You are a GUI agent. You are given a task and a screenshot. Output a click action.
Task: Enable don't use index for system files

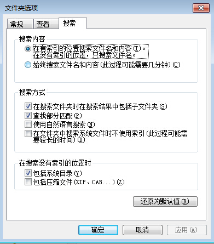tap(28, 133)
